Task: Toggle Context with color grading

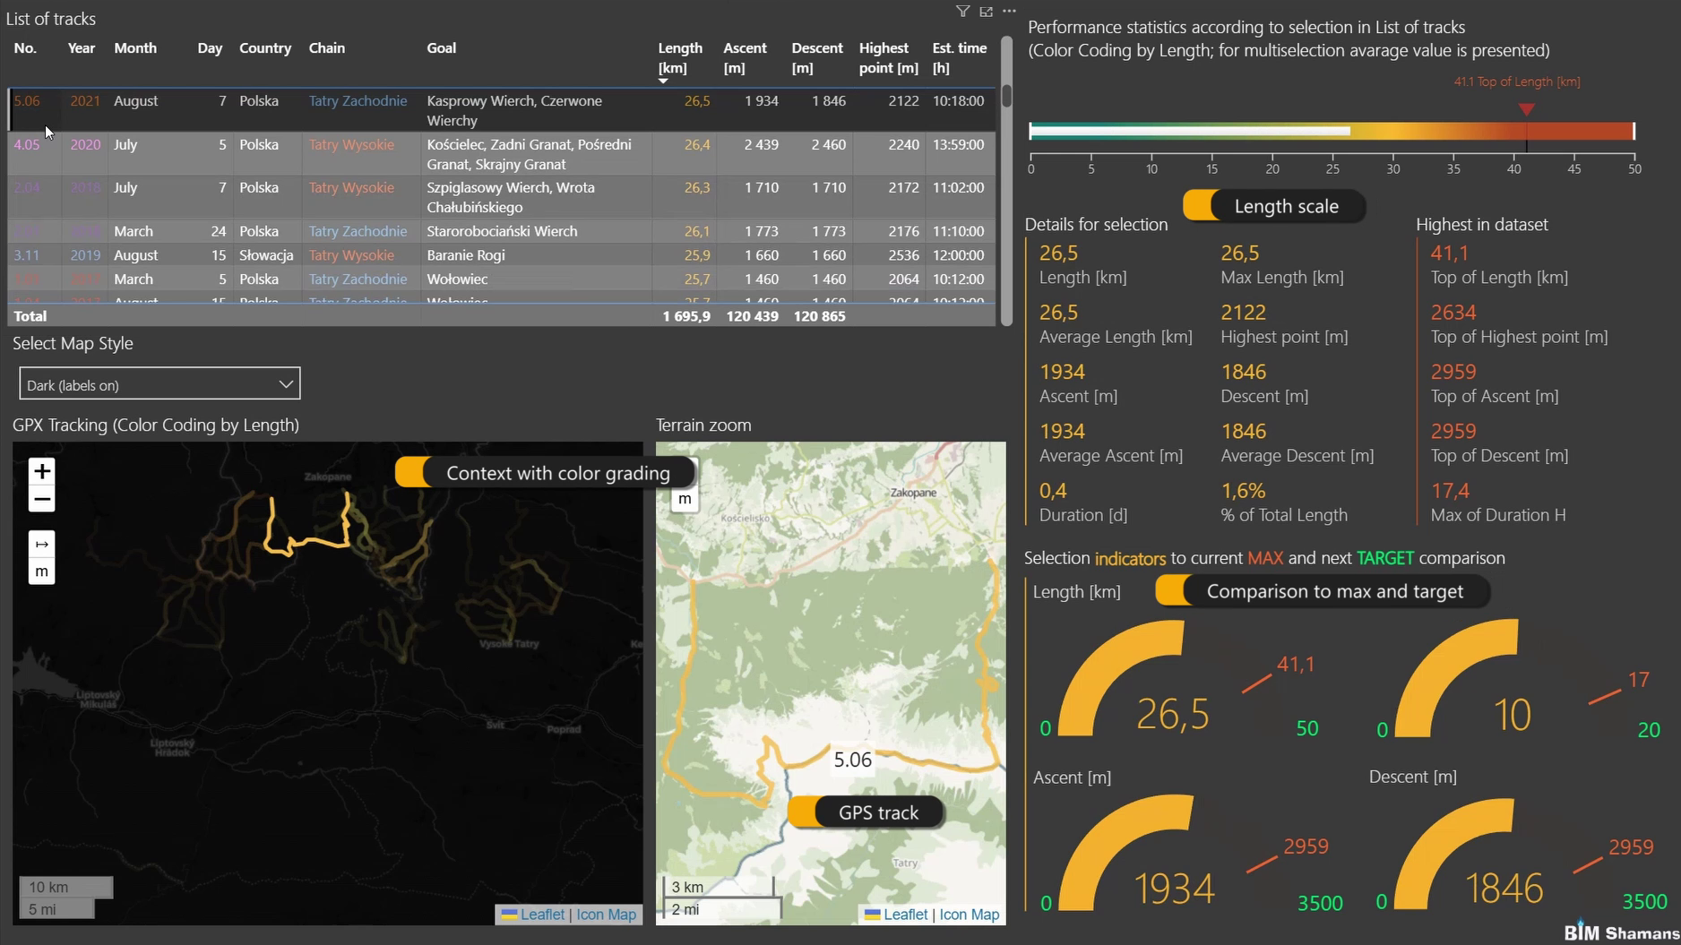Action: tap(415, 472)
